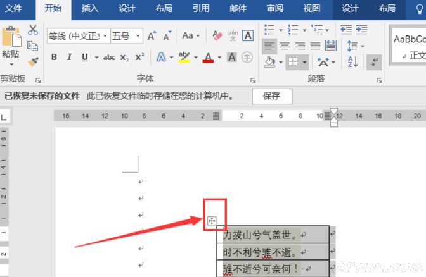Image resolution: width=426 pixels, height=277 pixels.
Task: Click the enclosed character 字 icon
Action: [247, 57]
